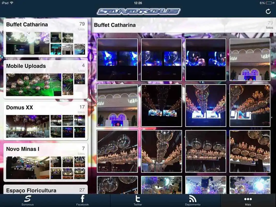The image size is (276, 207).
Task: Tap the 4 fotos count on Mobile Uploads
Action: point(82,68)
